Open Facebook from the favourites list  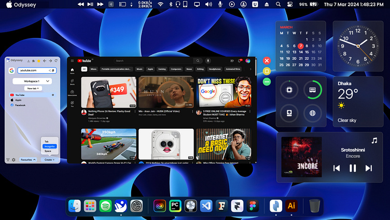pos(20,105)
